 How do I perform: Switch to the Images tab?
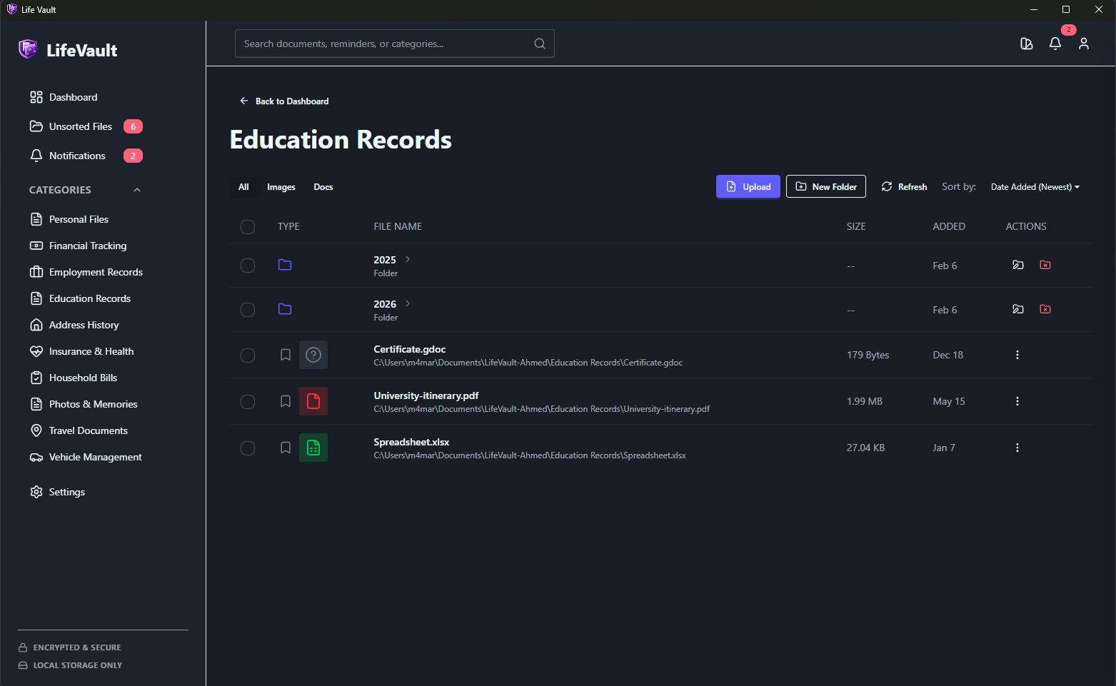click(x=281, y=187)
